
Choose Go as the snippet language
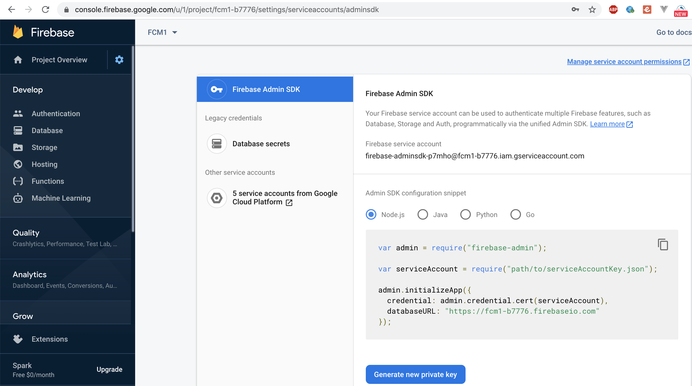pos(515,214)
